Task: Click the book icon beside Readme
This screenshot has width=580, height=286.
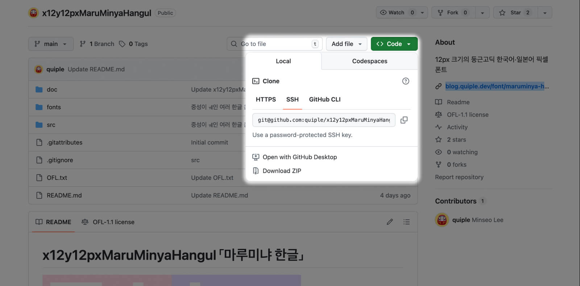Action: [438, 102]
